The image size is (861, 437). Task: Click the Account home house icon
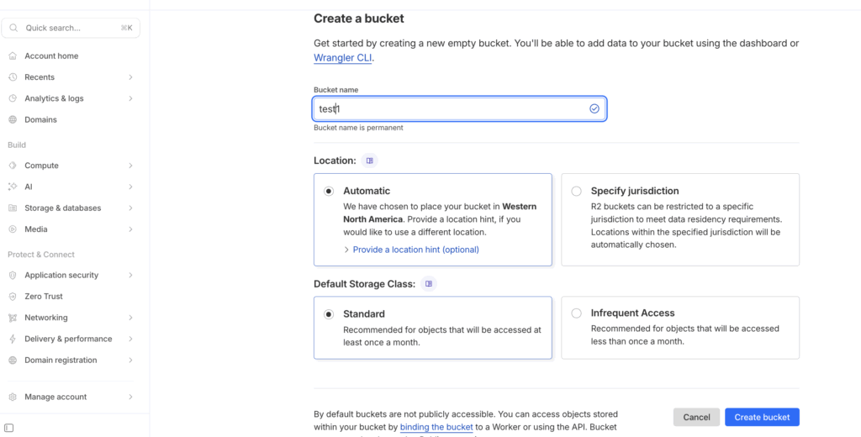coord(13,56)
